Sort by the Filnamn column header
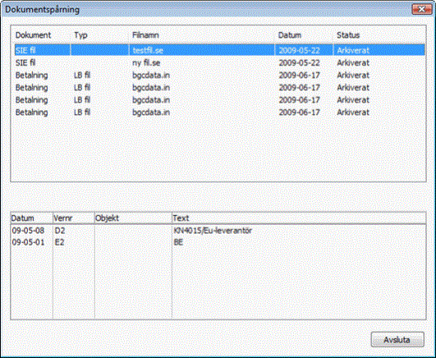 click(145, 35)
